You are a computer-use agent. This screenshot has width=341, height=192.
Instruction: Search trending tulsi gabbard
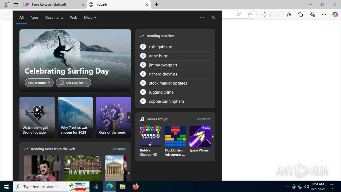[175, 47]
